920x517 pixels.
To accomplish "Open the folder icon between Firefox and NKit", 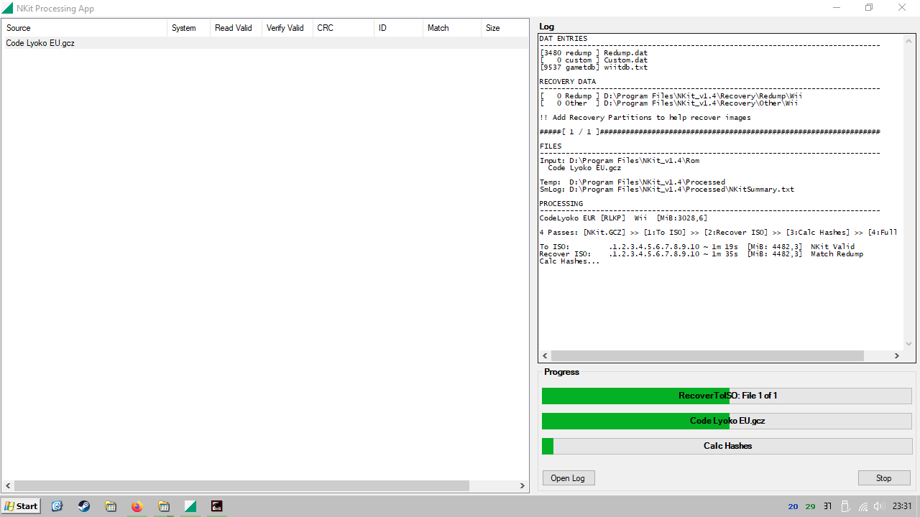I will click(x=164, y=506).
